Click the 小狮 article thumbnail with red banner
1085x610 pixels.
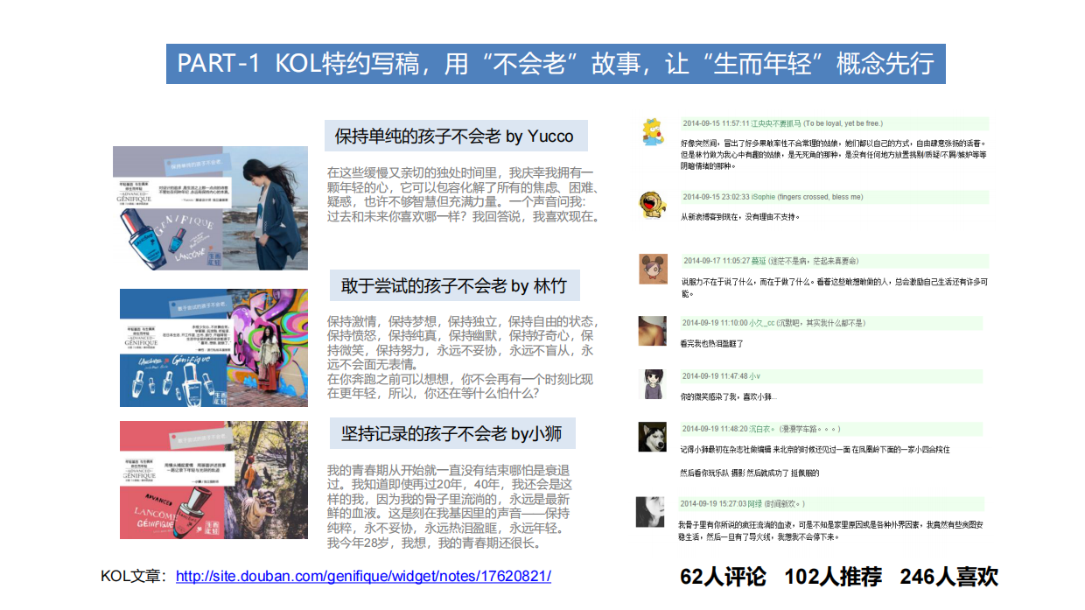point(213,480)
